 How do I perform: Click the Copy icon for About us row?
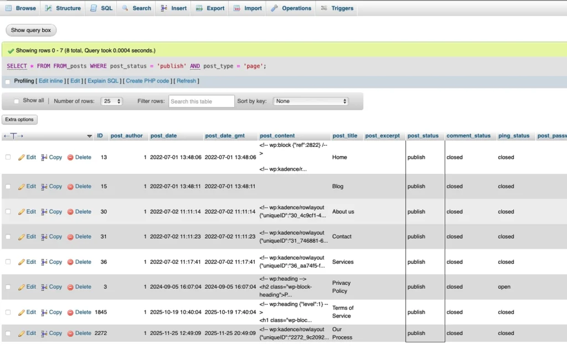coord(44,212)
